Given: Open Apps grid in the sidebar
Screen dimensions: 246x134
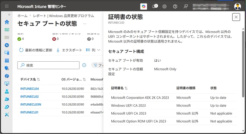Looking at the screenshot, I should coord(7,60).
